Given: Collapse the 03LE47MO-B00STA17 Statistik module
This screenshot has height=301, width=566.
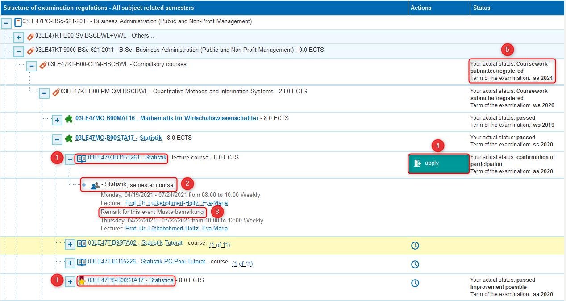Looking at the screenshot, I should click(57, 140).
